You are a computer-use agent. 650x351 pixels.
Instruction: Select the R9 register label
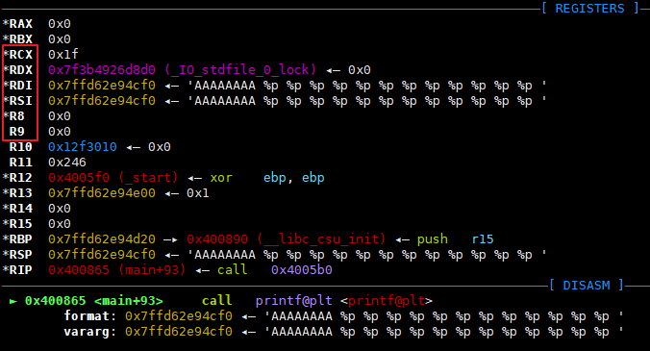point(17,132)
